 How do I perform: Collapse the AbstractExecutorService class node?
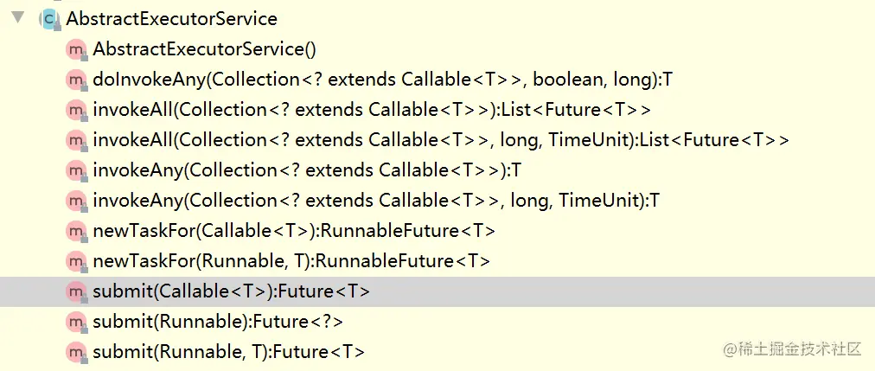click(18, 18)
